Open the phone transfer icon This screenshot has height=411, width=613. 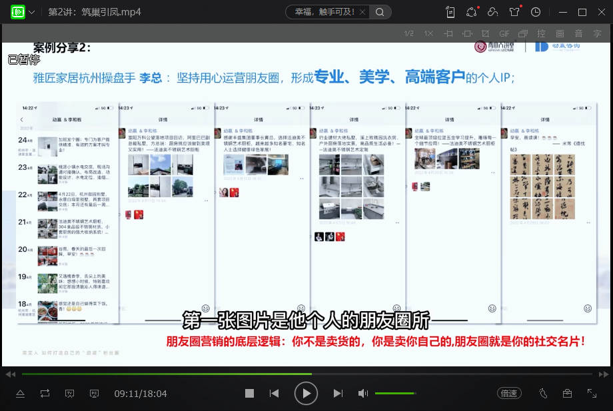tap(450, 12)
